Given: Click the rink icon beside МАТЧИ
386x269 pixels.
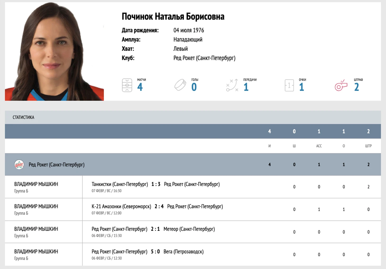Looking at the screenshot, I should point(127,85).
